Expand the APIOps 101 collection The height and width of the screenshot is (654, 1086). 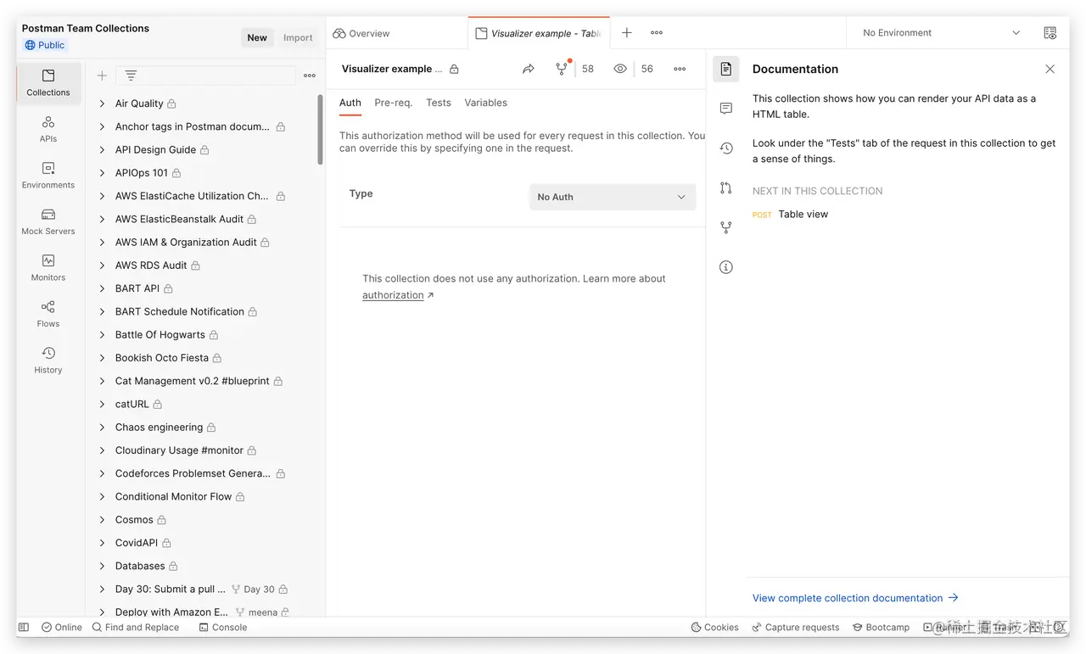[x=102, y=173]
